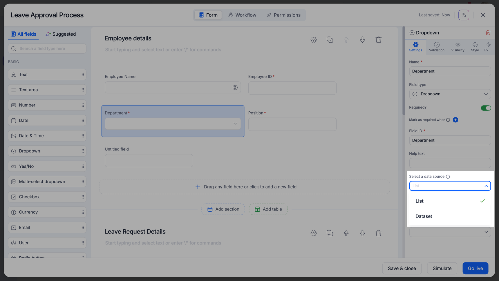Screen dimensions: 499x281
Task: Move Employee details section down
Action: click(362, 40)
